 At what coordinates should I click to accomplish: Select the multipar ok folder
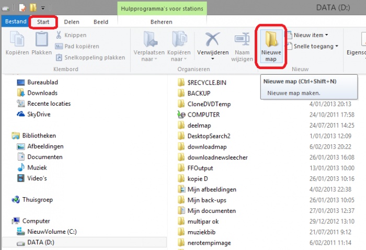click(198, 222)
